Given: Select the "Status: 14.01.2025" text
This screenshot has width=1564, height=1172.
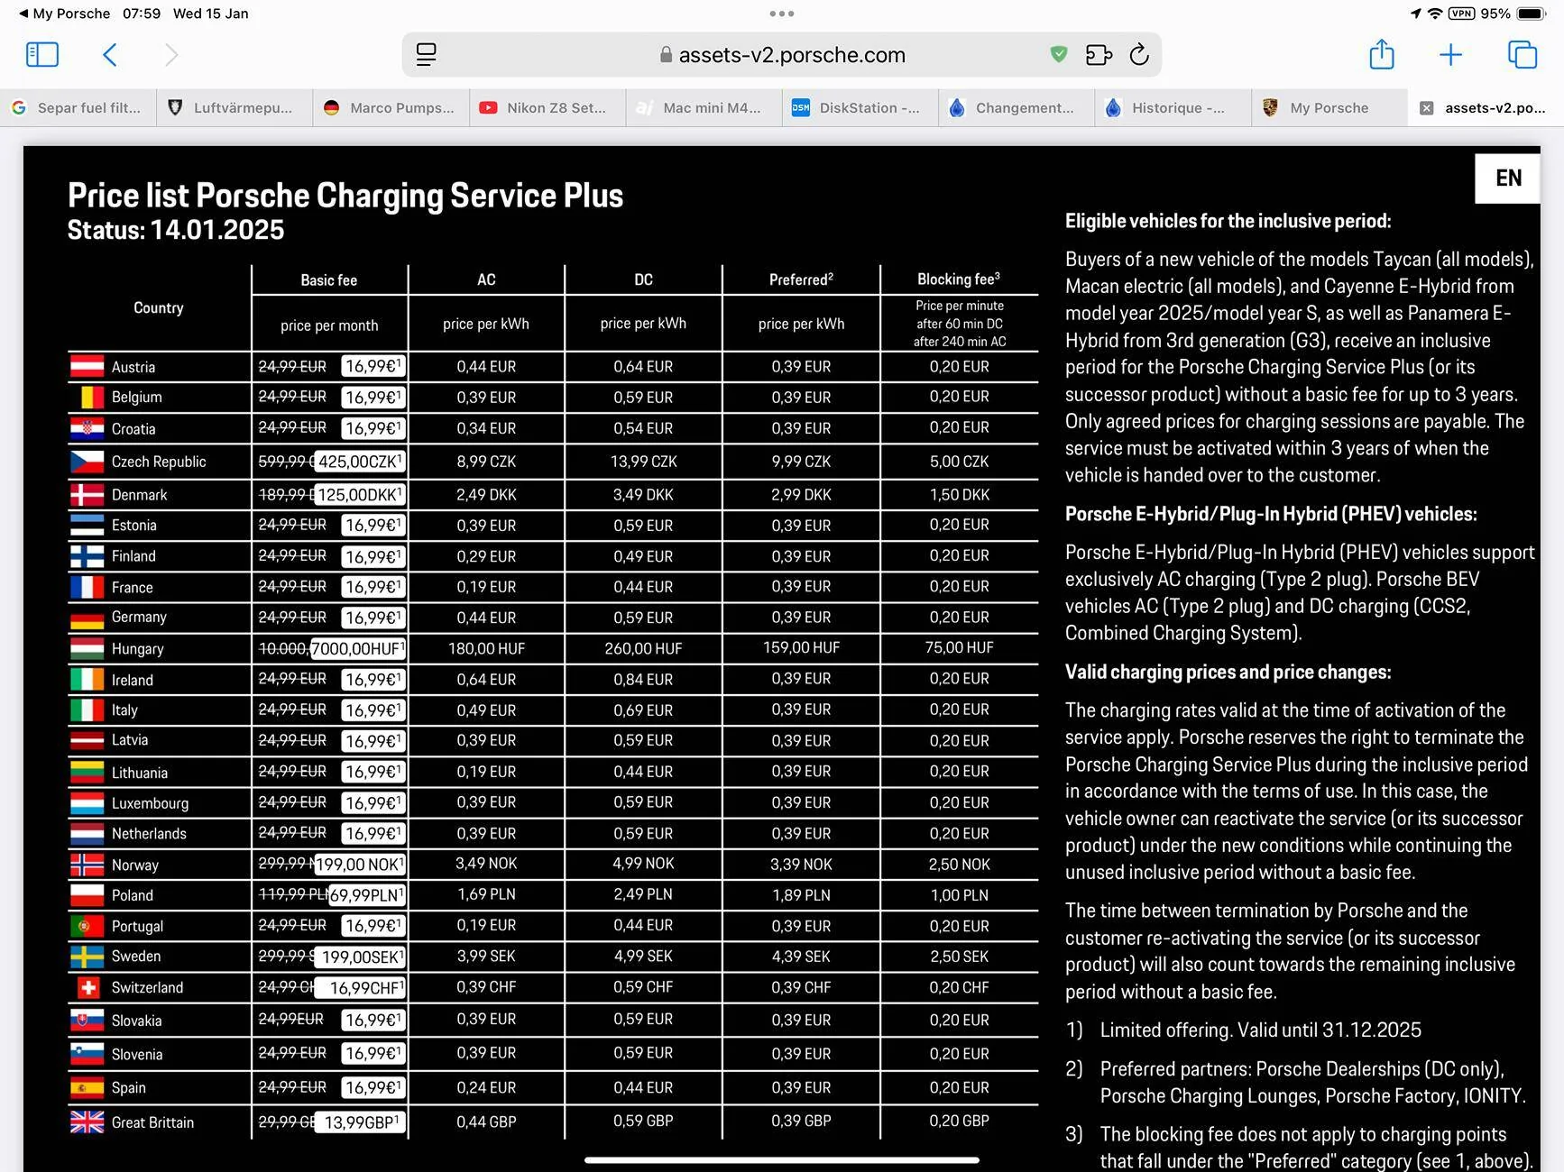Looking at the screenshot, I should (176, 230).
